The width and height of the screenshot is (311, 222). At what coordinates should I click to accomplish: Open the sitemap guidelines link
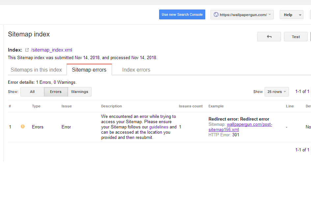point(158,127)
